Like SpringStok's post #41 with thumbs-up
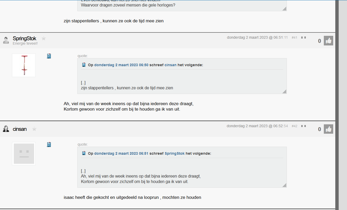The image size is (347, 210). coord(328,41)
